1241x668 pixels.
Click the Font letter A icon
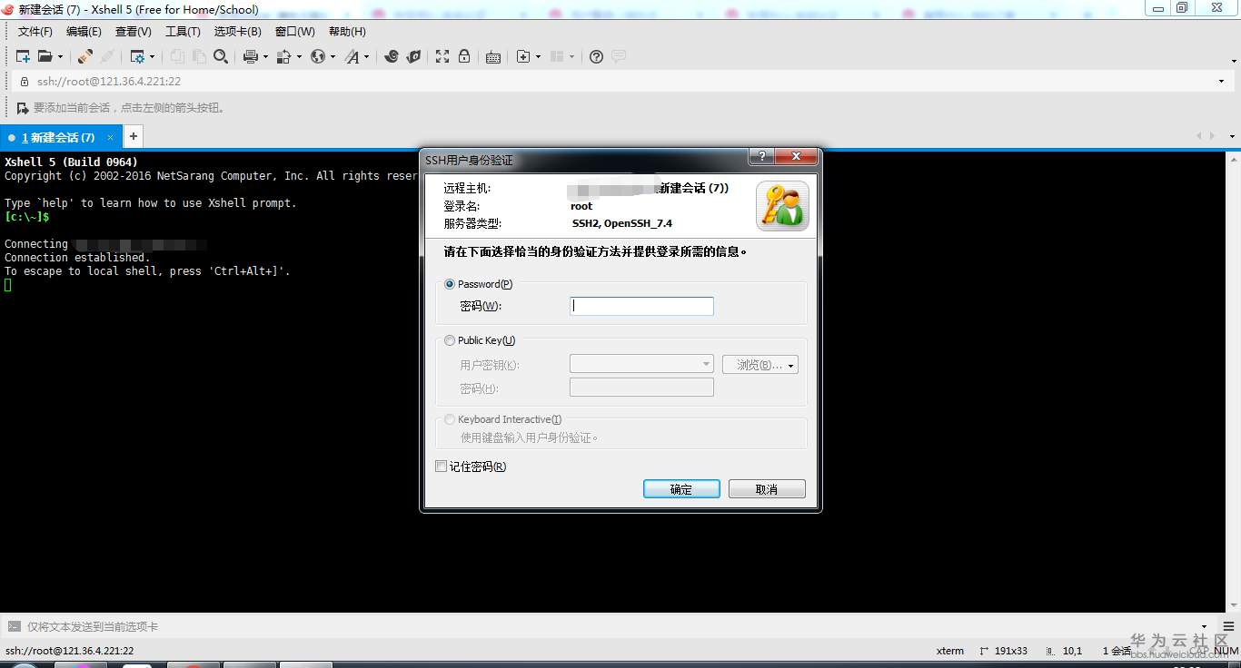(x=352, y=56)
